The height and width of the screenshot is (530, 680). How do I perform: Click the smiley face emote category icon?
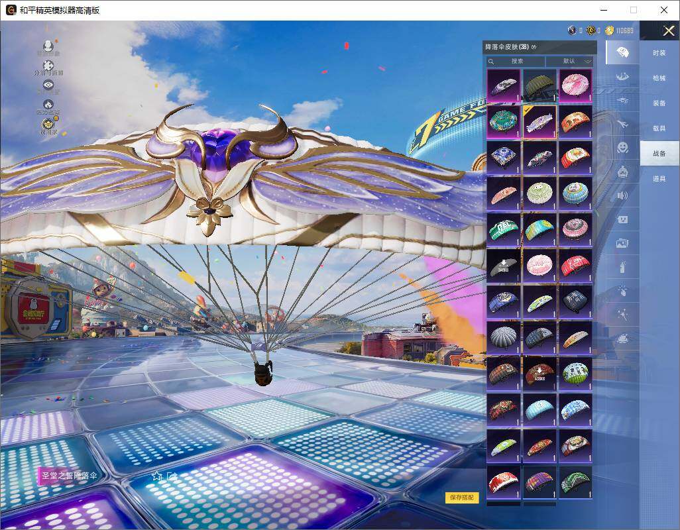click(622, 148)
